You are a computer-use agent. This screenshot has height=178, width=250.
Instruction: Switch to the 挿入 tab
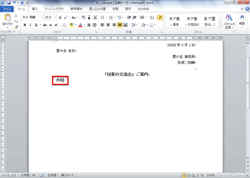(35, 9)
